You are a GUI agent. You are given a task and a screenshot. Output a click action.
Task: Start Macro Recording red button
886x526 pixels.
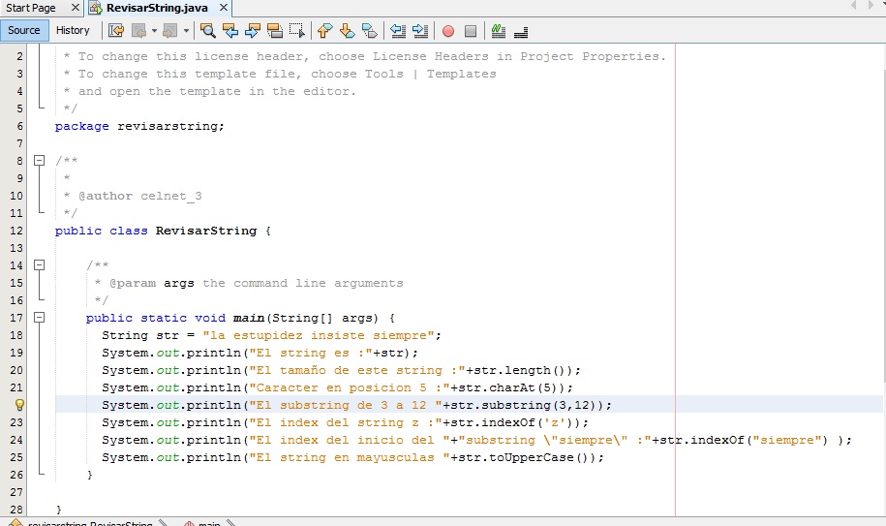448,31
